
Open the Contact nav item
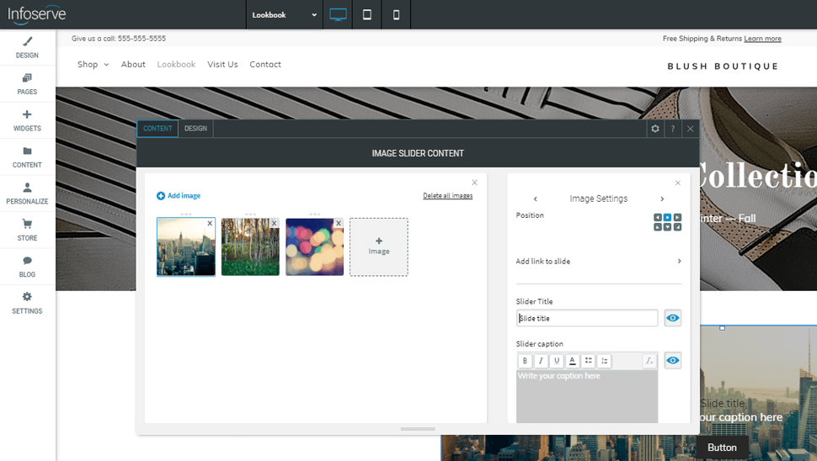265,65
